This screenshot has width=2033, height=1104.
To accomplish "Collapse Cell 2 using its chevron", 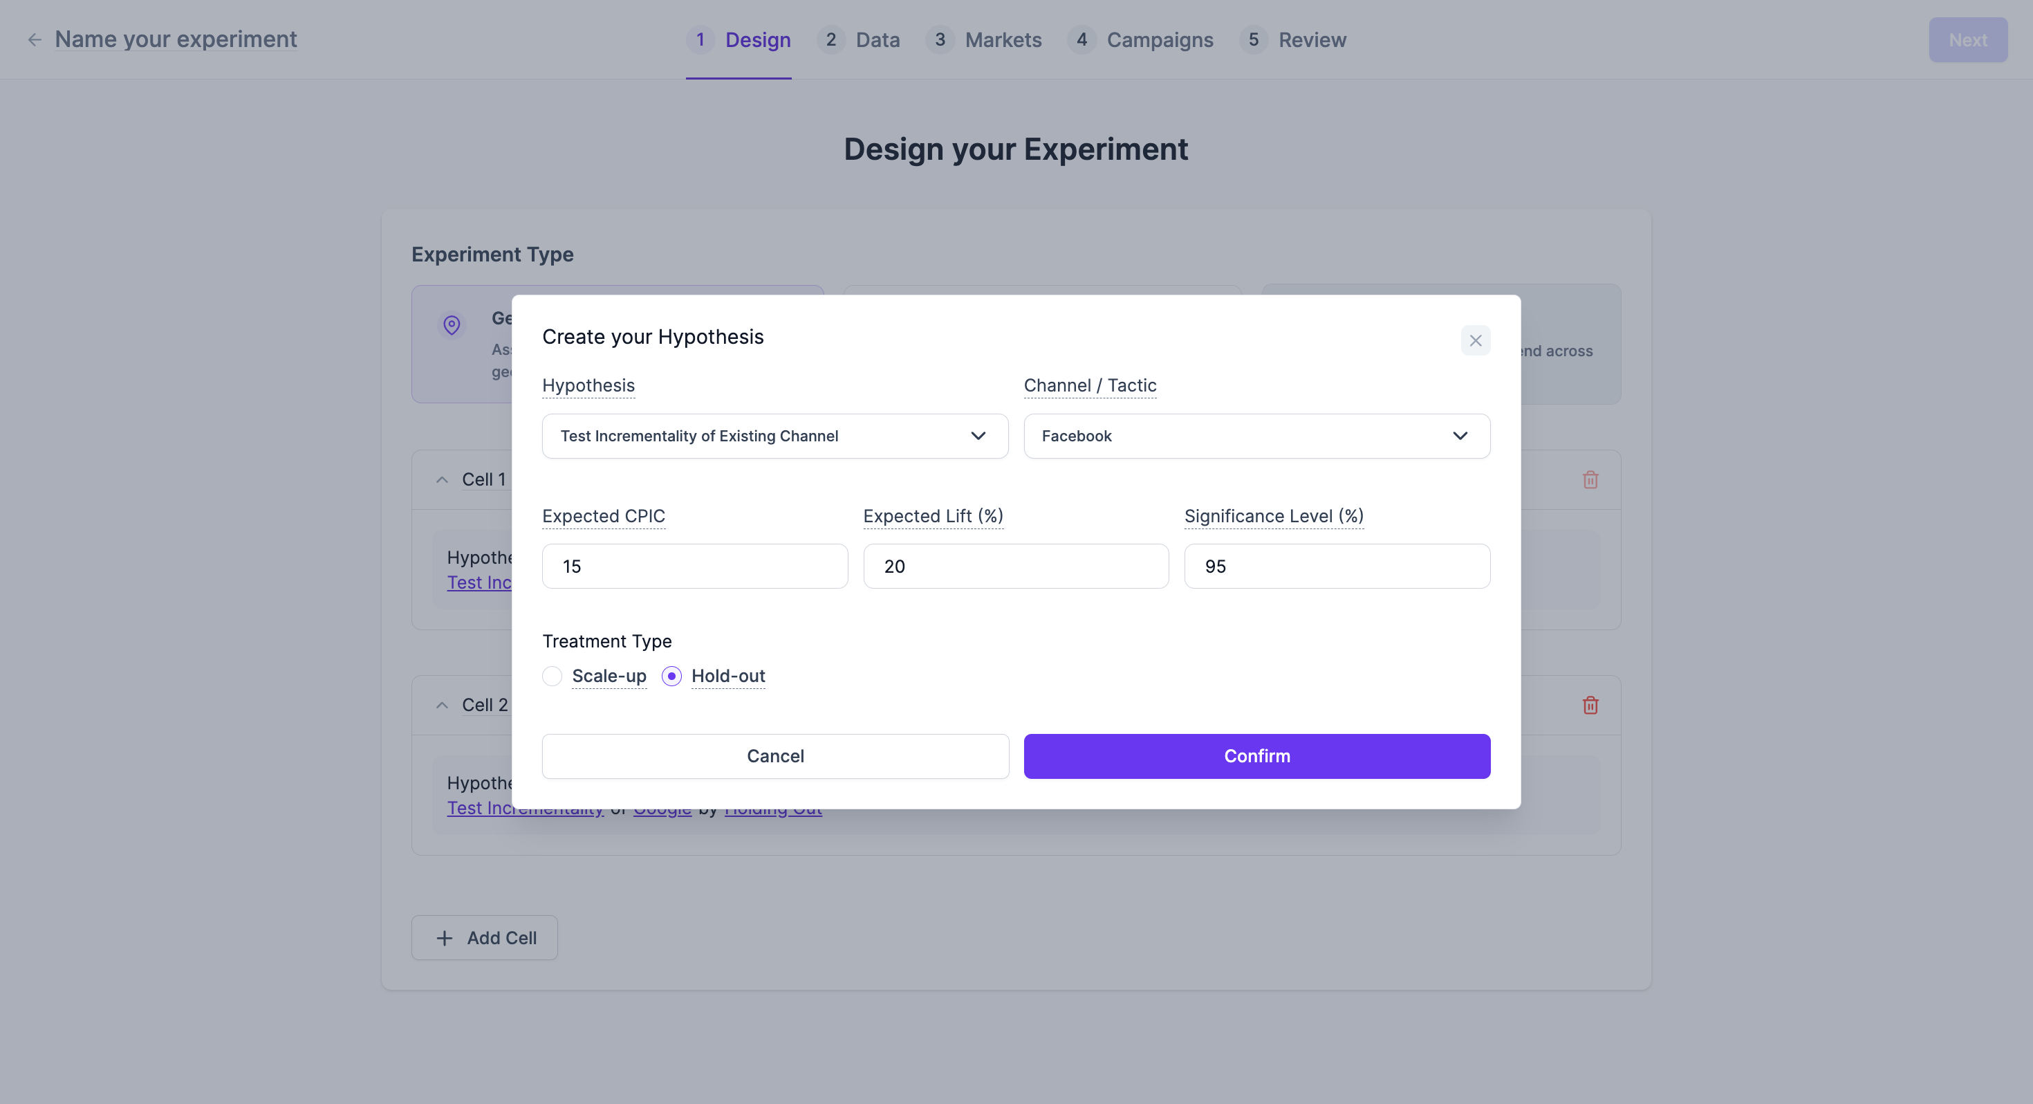I will [x=442, y=705].
